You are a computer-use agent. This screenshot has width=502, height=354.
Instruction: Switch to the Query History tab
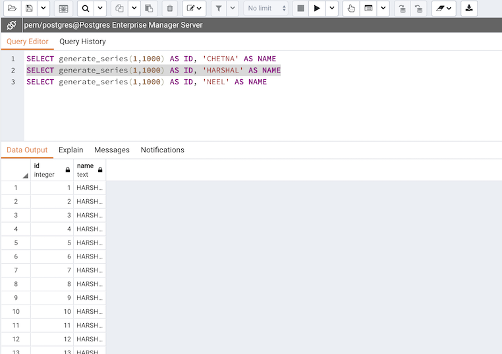(x=82, y=42)
